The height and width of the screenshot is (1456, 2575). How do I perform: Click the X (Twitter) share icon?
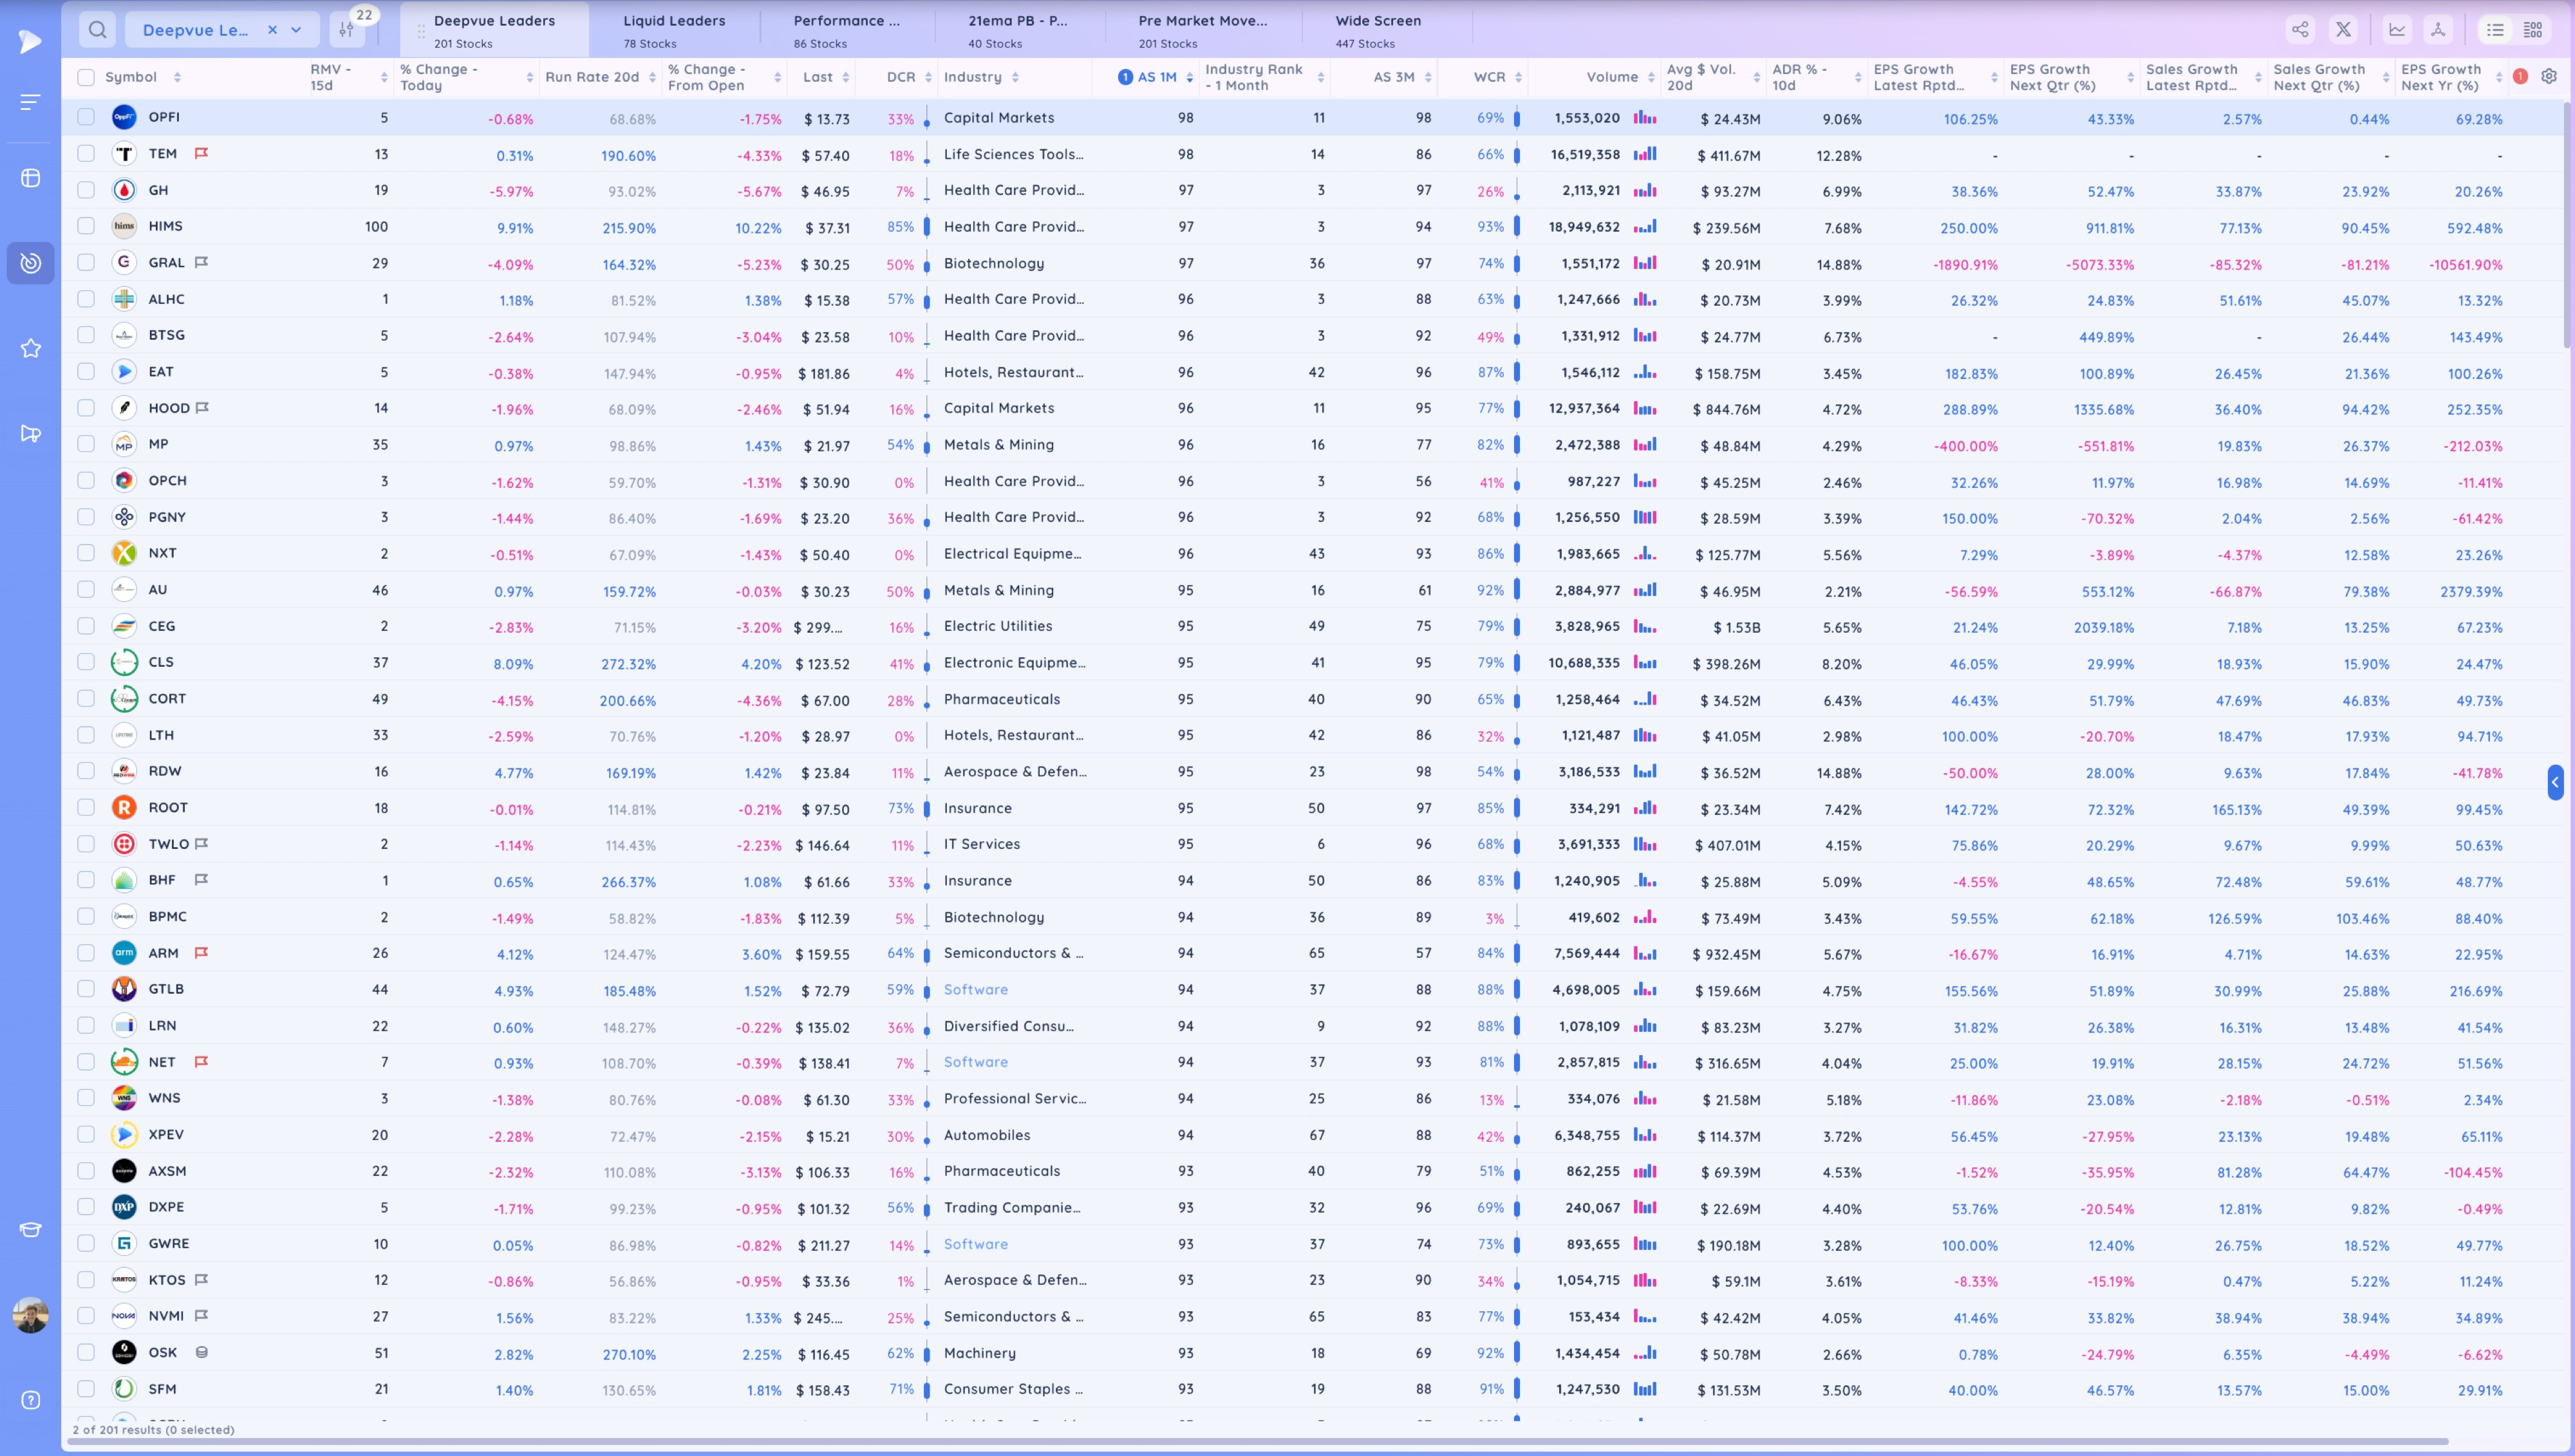[2343, 30]
